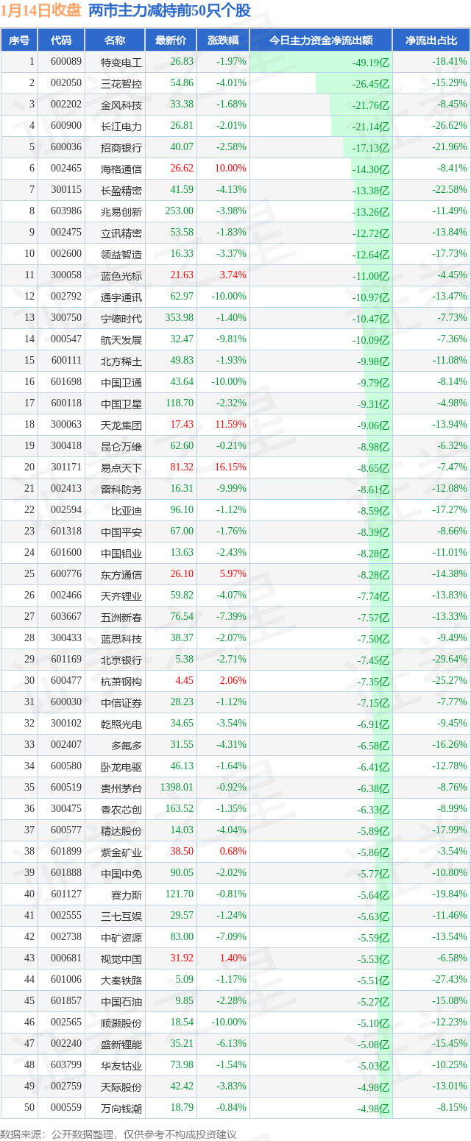
Task: Click the 净流出占比 column header
Action: pyautogui.click(x=431, y=40)
